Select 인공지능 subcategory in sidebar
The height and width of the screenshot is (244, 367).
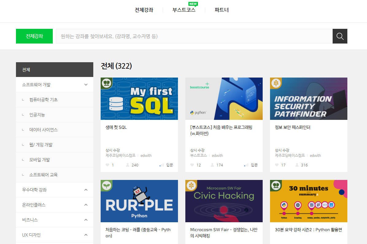37,115
